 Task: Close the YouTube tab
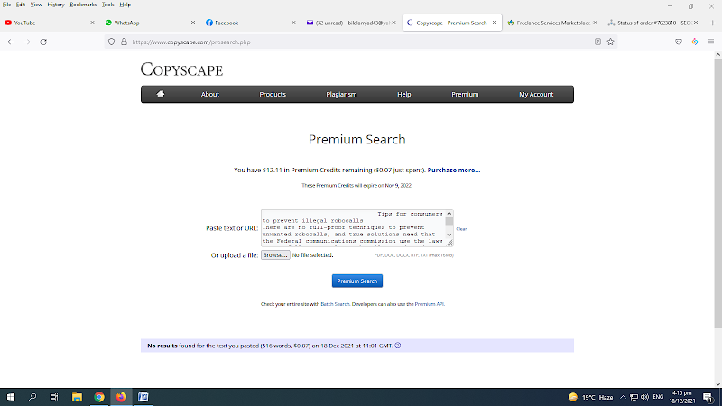point(92,23)
